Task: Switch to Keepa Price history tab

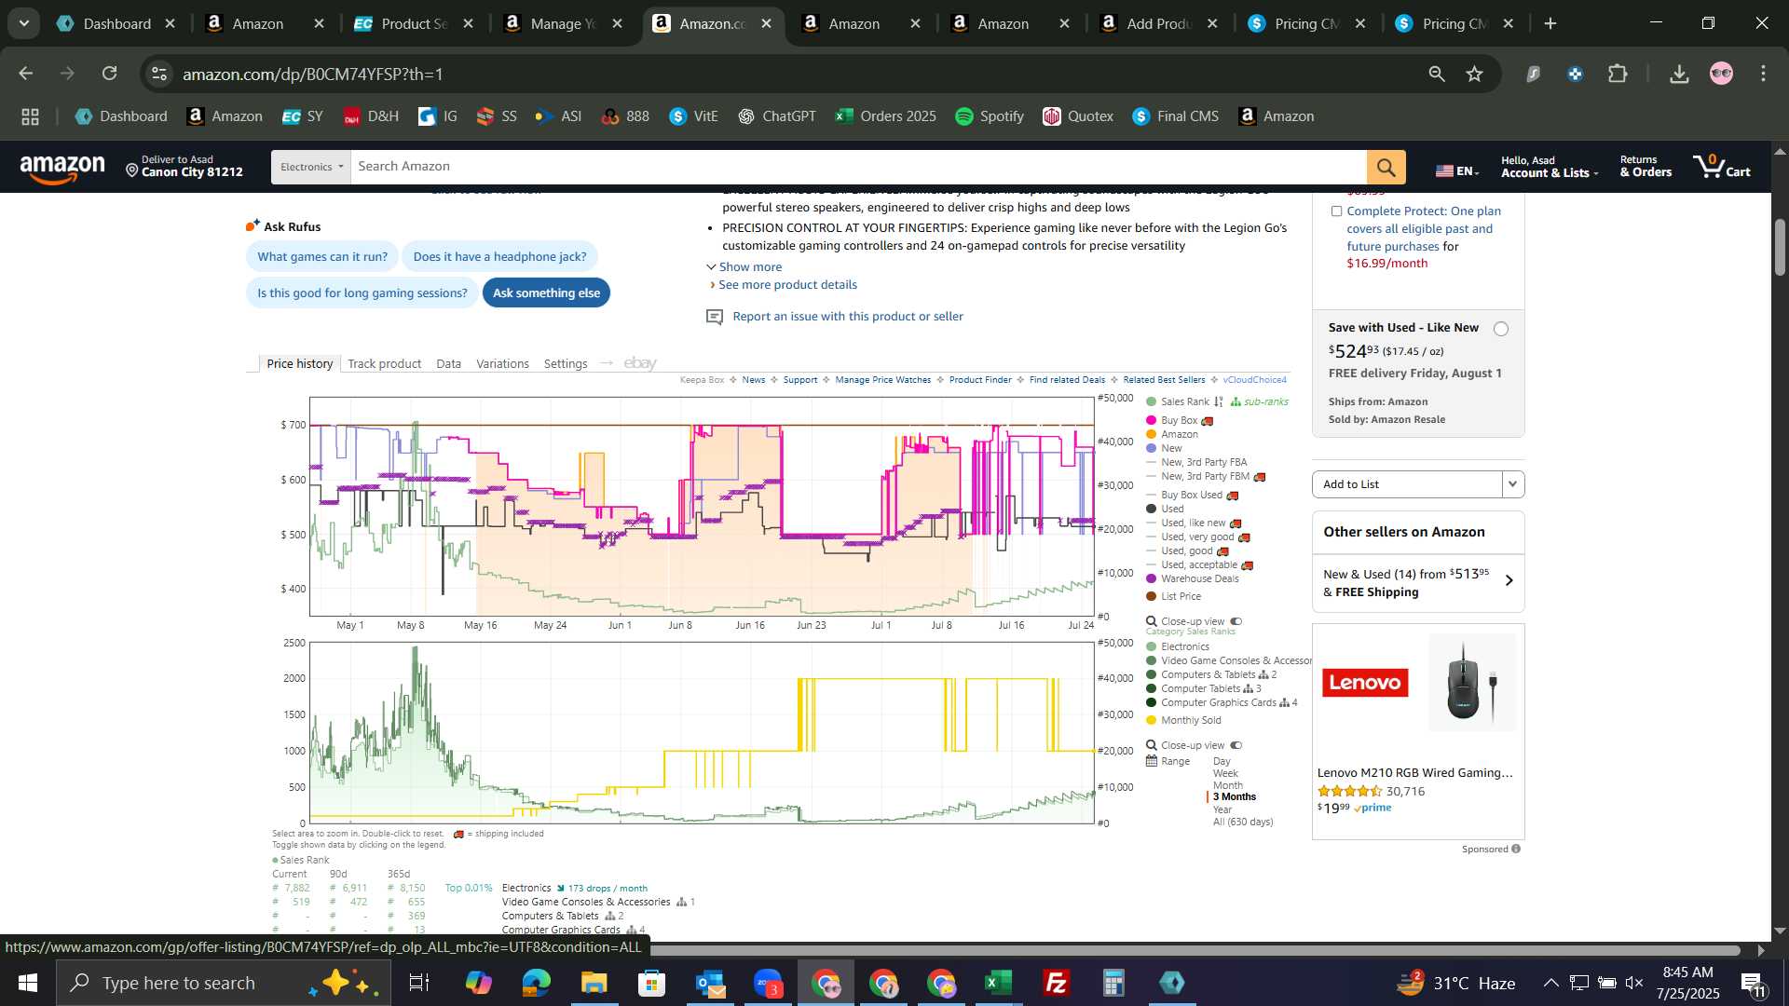Action: tap(299, 363)
